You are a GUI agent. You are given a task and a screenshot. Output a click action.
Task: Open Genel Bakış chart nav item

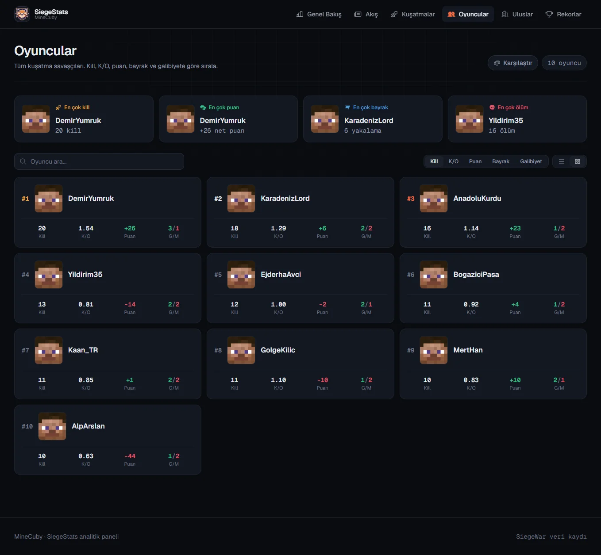point(319,14)
